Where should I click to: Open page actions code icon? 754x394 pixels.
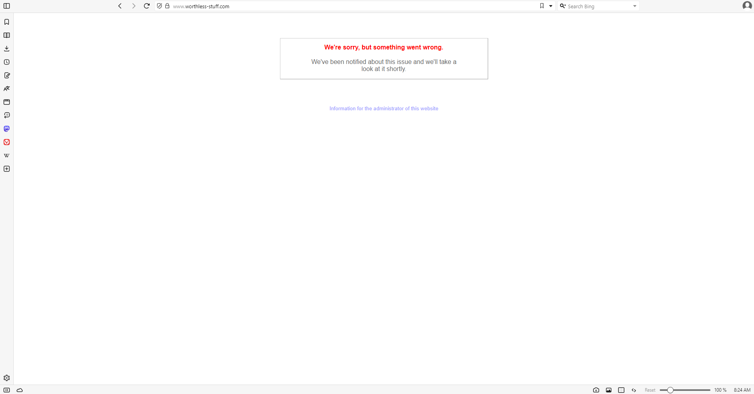(634, 390)
